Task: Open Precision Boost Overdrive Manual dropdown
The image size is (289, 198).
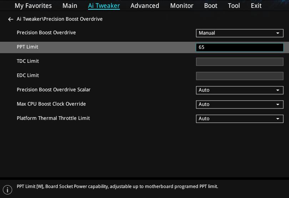Action: 240,33
